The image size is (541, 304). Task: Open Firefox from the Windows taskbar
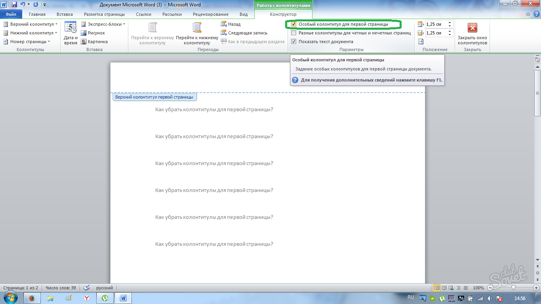[32, 298]
